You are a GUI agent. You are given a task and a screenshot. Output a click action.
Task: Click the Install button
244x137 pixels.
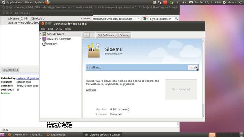[x=193, y=67]
